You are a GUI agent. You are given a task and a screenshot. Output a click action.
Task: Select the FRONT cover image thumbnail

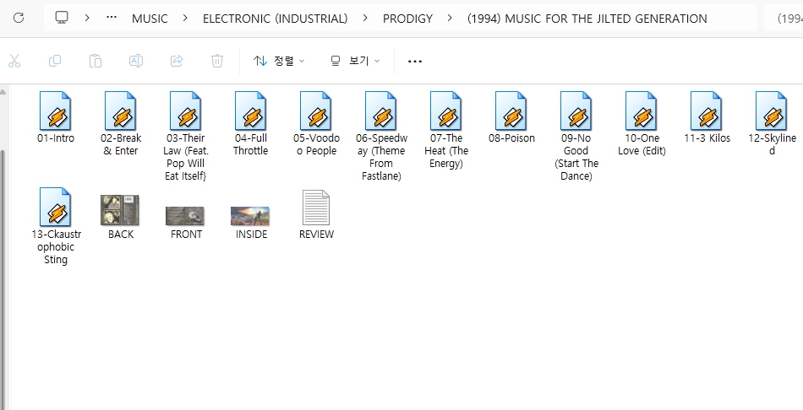click(186, 215)
